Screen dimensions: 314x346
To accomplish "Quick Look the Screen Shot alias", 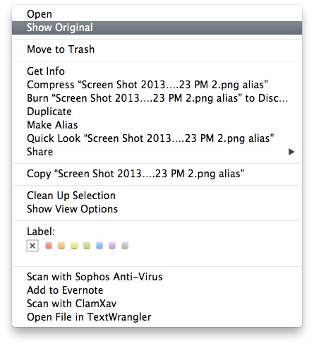I will tap(157, 138).
